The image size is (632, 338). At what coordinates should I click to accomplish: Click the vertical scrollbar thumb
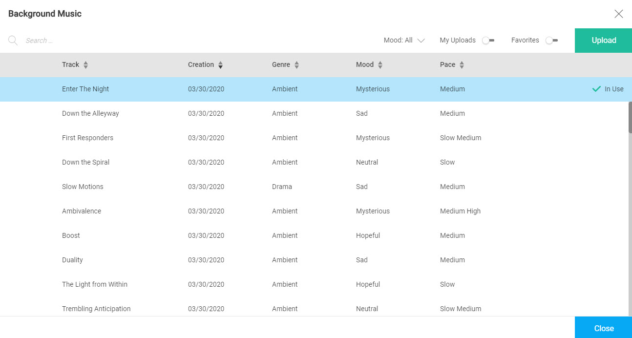point(630,117)
